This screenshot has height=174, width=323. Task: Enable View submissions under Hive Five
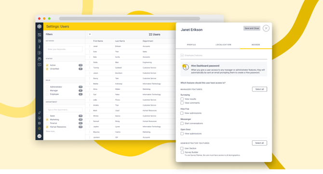[x=182, y=113]
